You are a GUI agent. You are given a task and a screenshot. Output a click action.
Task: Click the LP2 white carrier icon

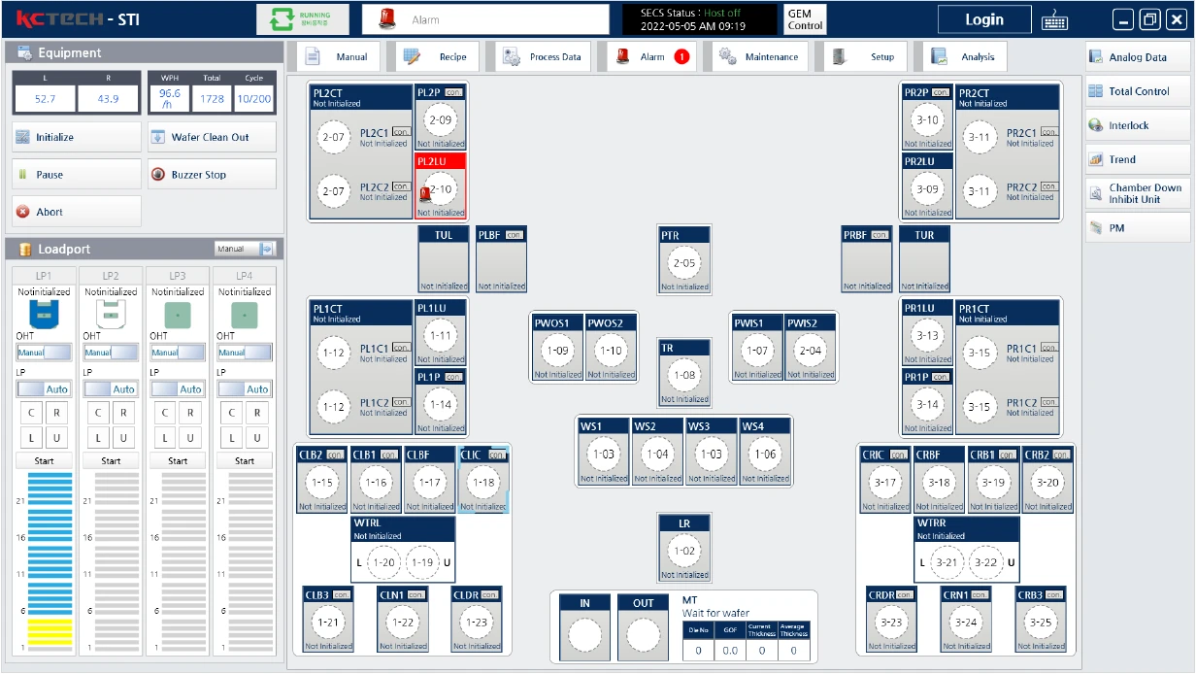pyautogui.click(x=111, y=314)
